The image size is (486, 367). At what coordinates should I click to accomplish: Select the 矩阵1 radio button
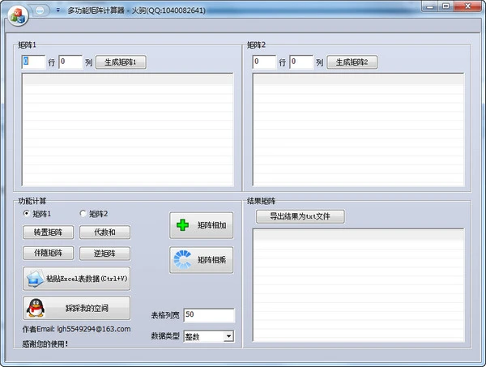(27, 214)
